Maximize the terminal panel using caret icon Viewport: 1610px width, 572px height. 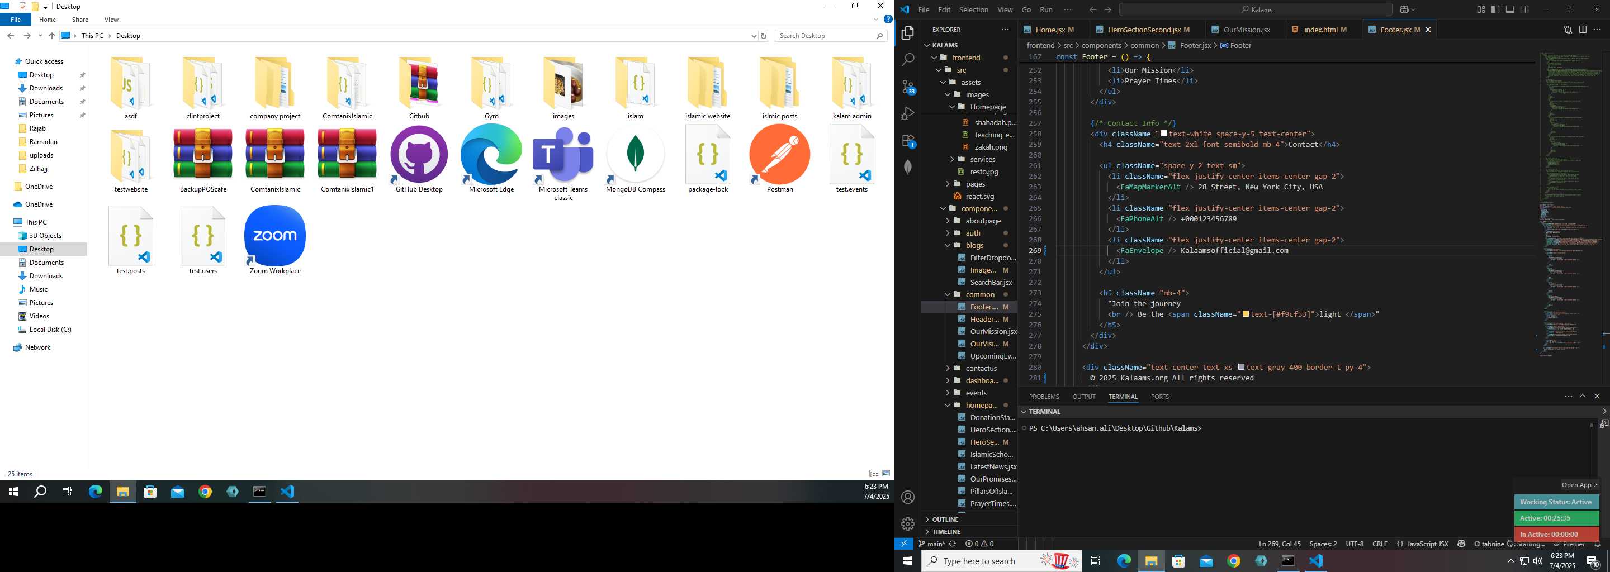pyautogui.click(x=1583, y=396)
